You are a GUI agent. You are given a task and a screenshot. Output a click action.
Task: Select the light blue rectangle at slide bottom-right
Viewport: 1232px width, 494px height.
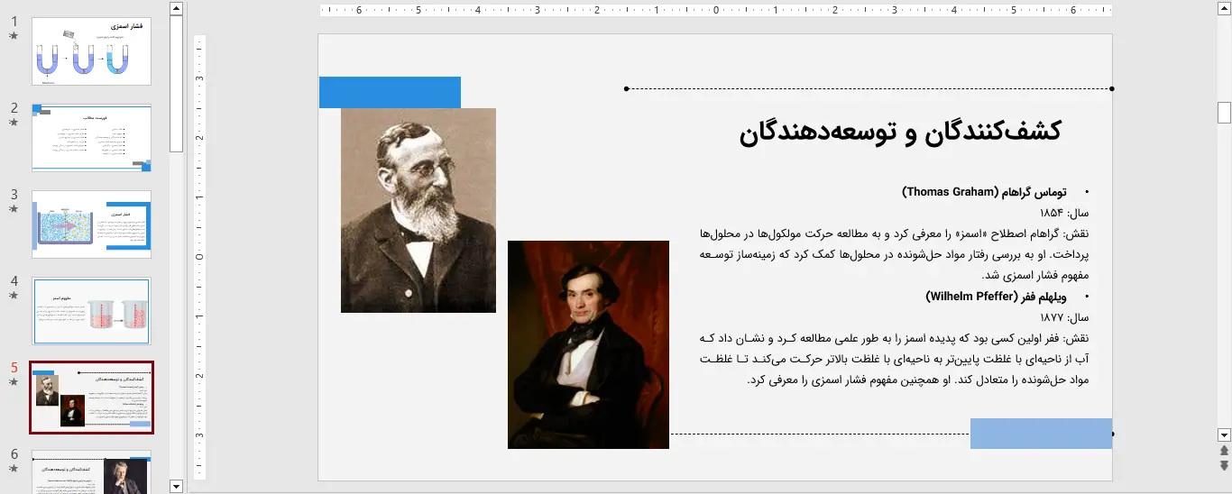[1040, 434]
